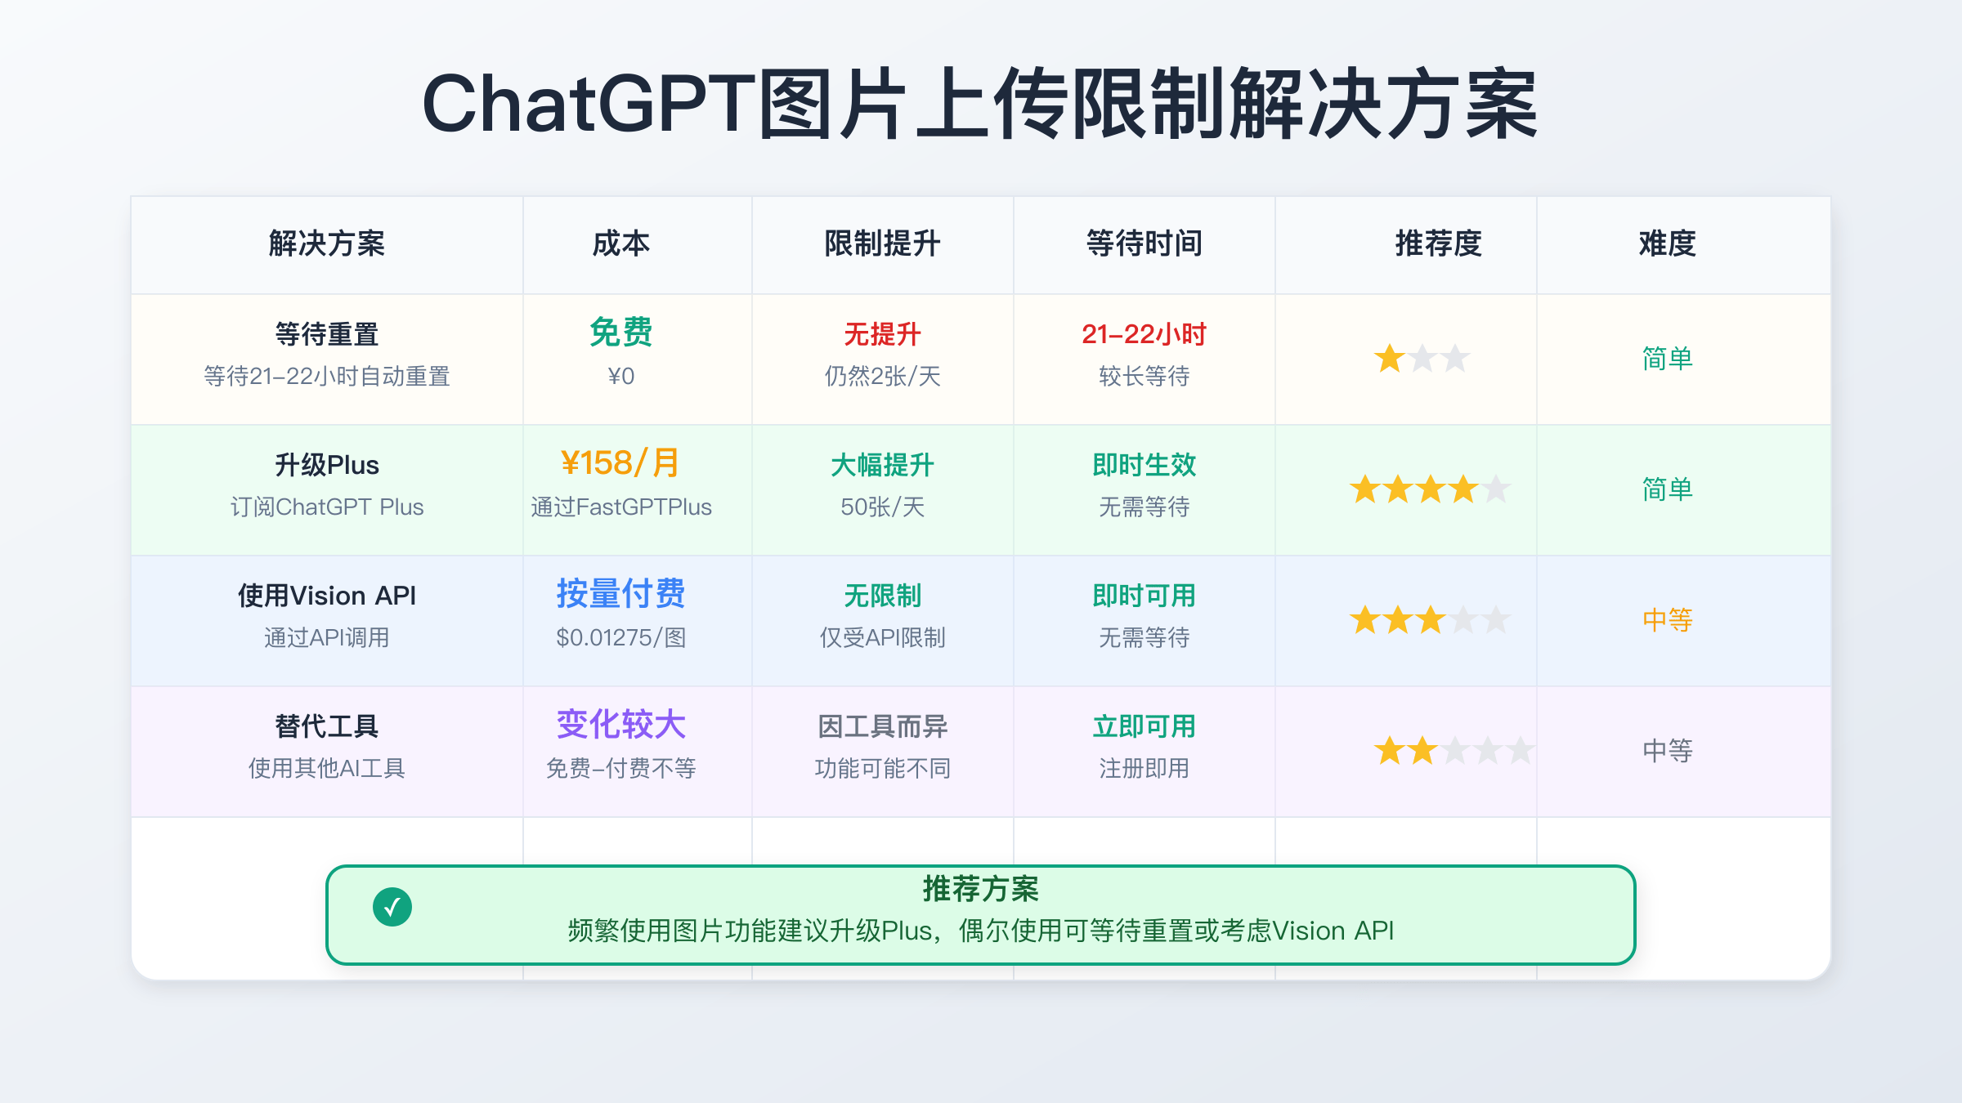
Task: Click the text 免费–付费不等
Action: [621, 768]
